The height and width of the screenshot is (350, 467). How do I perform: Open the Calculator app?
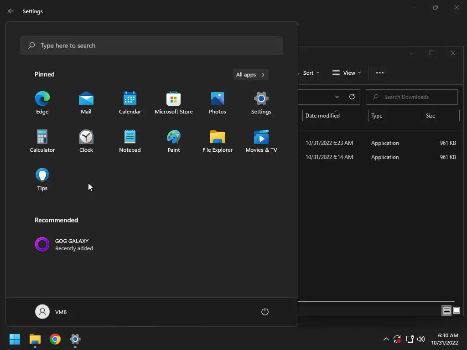pos(42,141)
